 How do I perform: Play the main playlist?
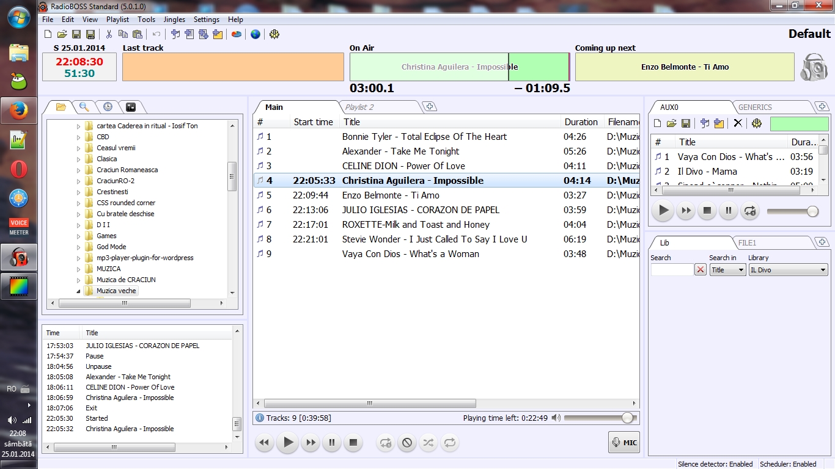click(x=288, y=443)
